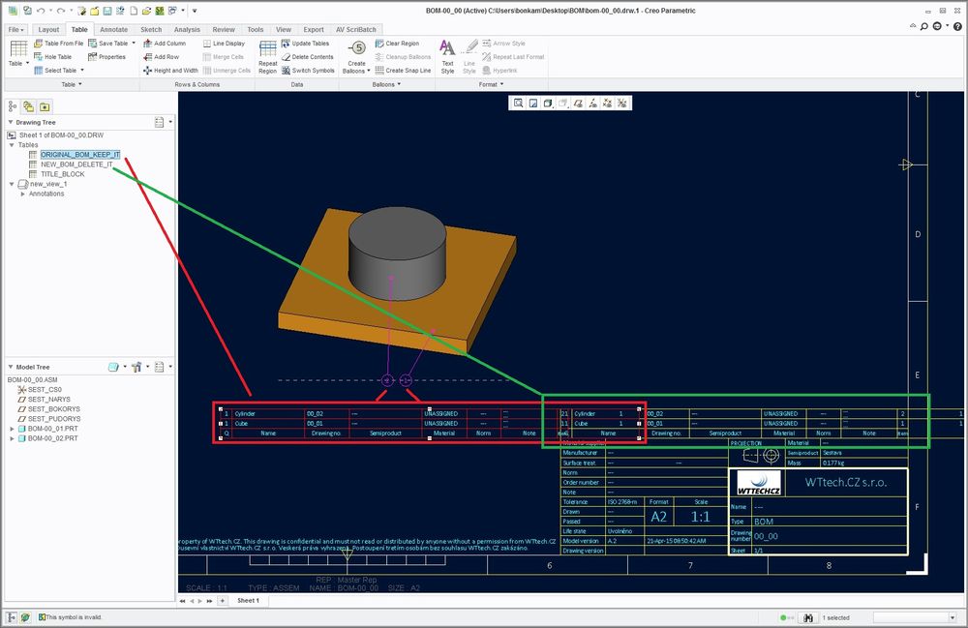
Task: Select SEST_PUDORYS datum plane in Model Tree
Action: pyautogui.click(x=53, y=419)
